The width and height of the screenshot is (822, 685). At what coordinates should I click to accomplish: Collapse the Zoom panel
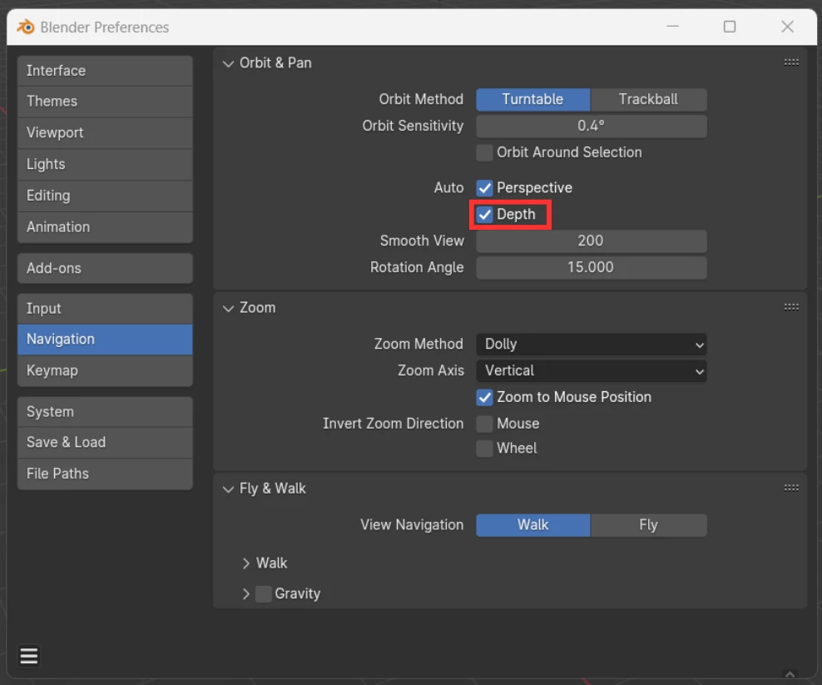[x=228, y=308]
